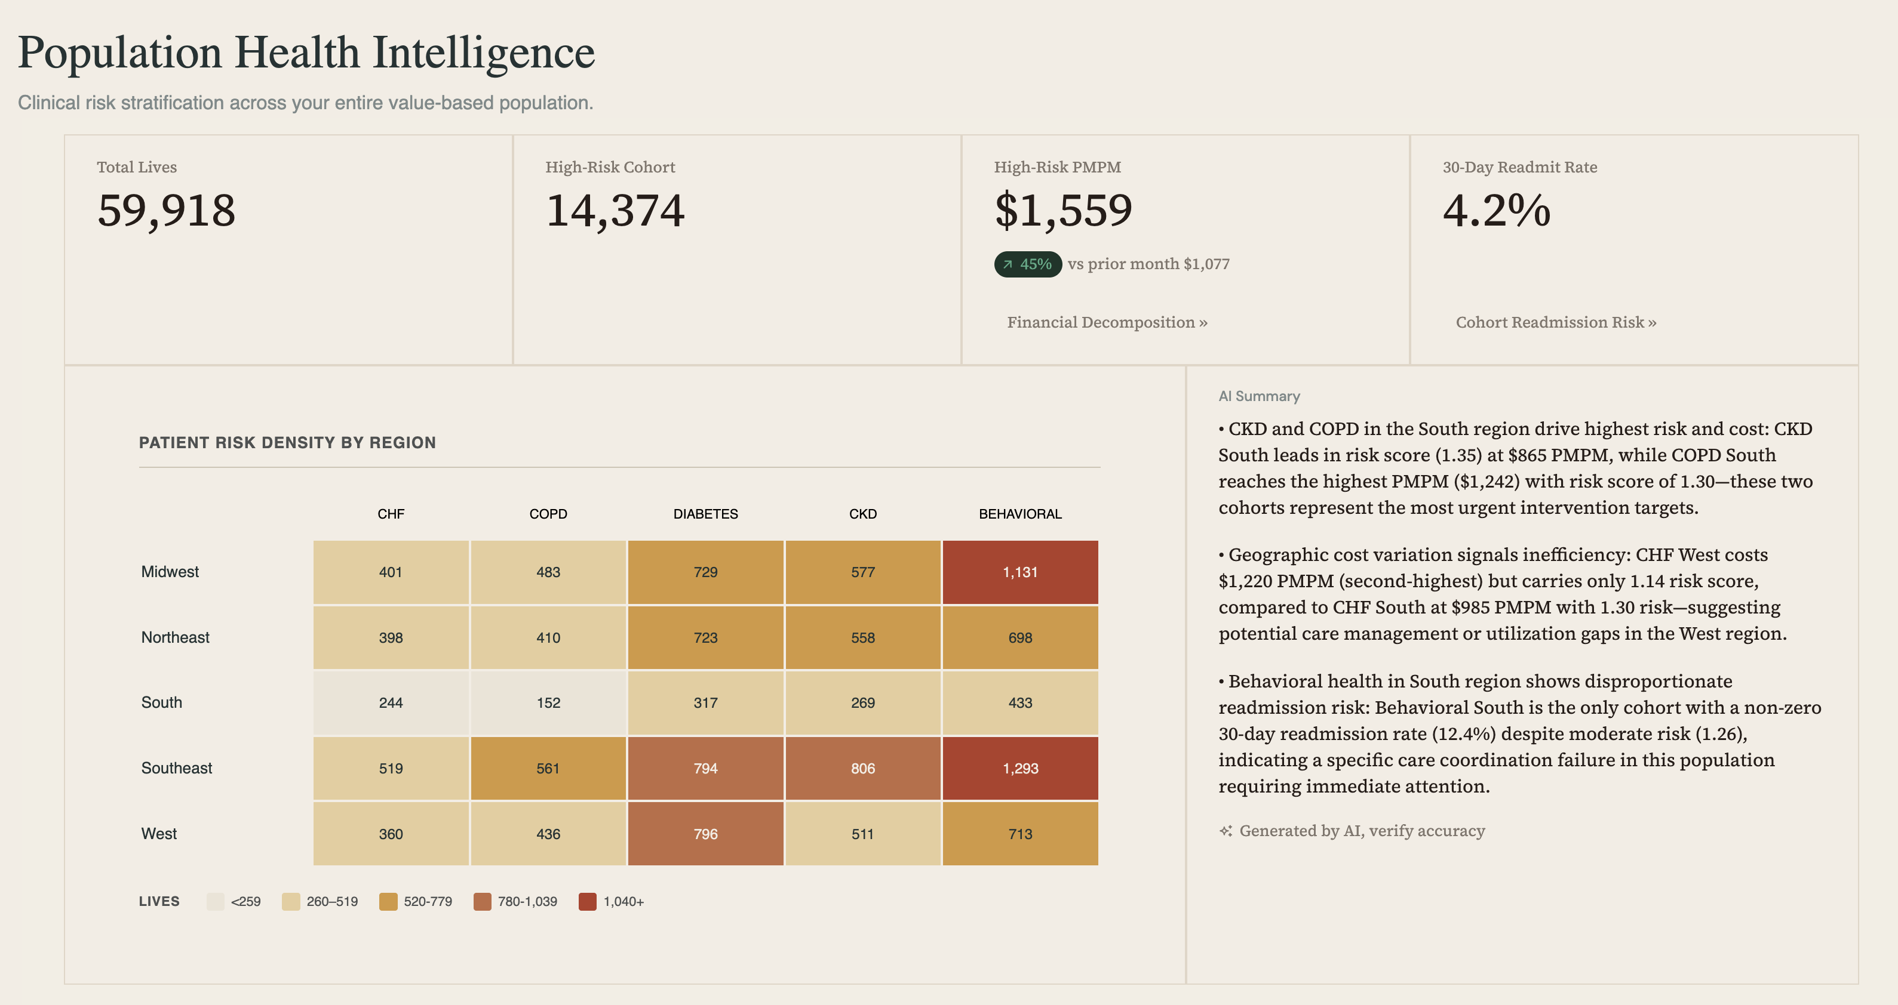Select the 260–519 lives legend swatch
Screen dimensions: 1898x1005
tap(291, 901)
